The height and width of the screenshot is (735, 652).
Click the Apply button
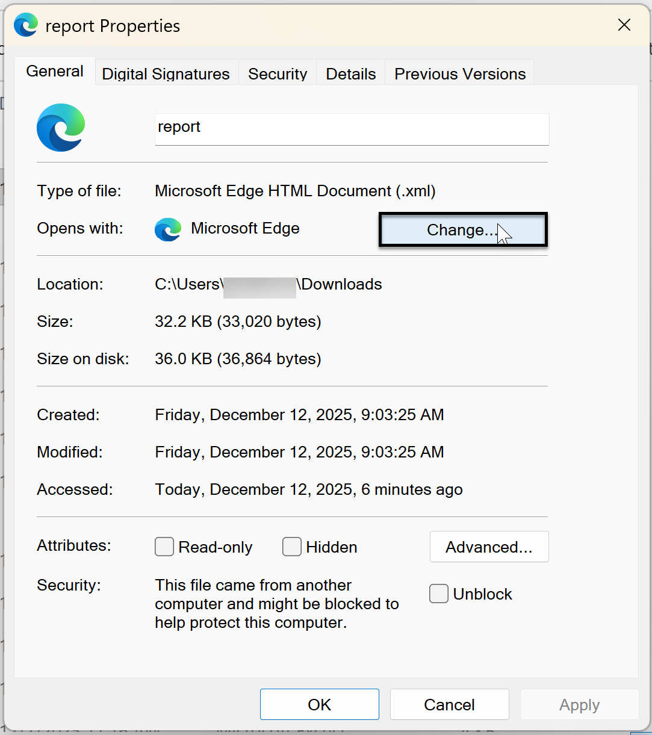[x=579, y=704]
